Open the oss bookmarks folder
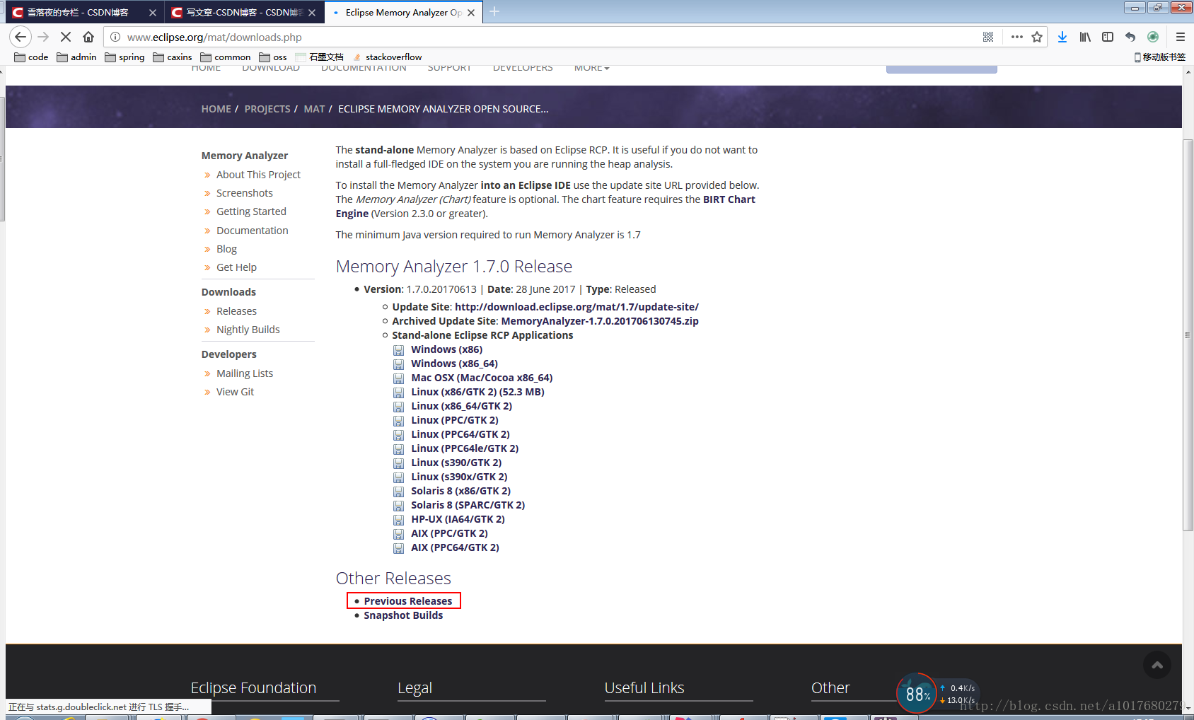Viewport: 1194px width, 720px height. [273, 57]
